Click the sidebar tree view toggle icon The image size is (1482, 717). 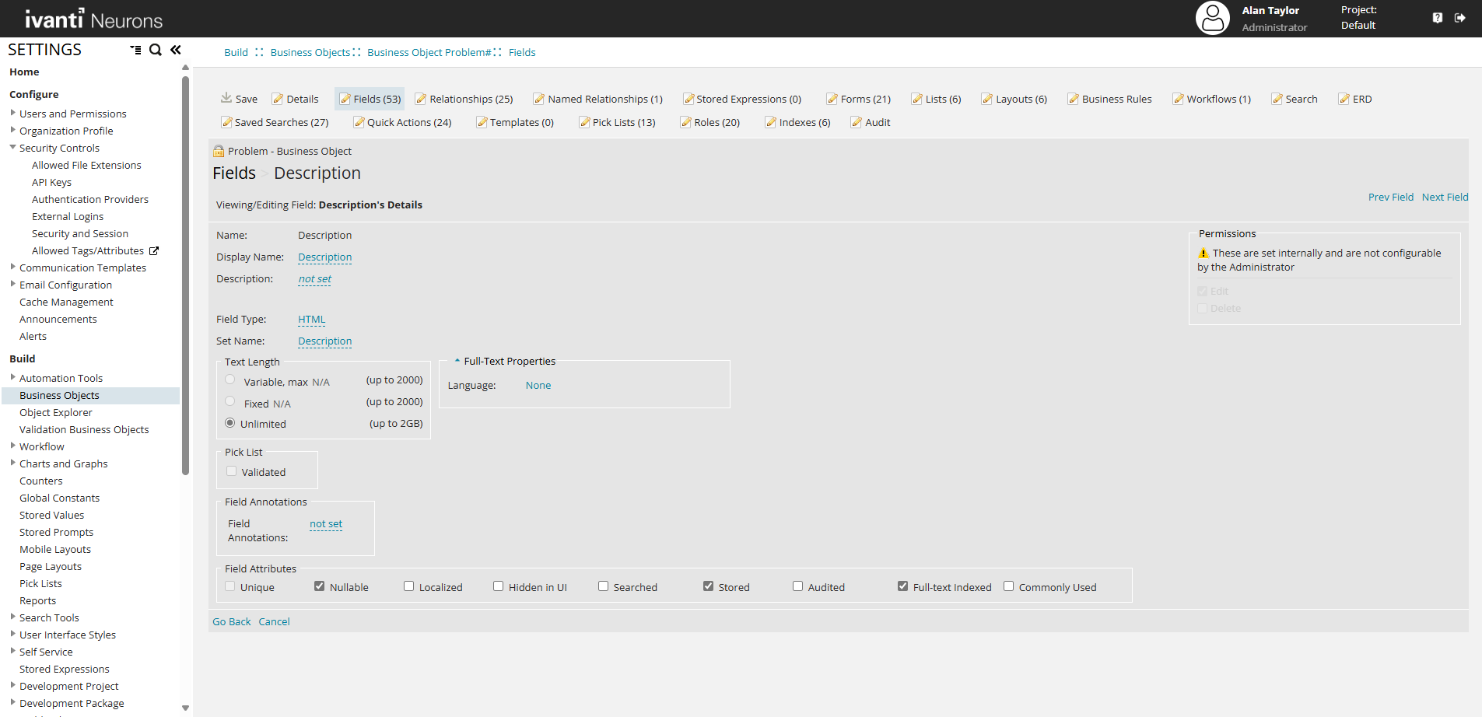click(x=135, y=50)
